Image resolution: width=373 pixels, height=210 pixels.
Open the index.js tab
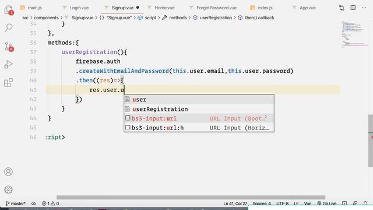[x=262, y=8]
